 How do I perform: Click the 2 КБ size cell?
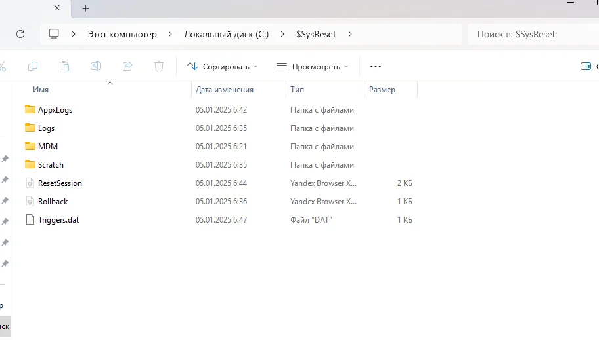[x=405, y=183]
